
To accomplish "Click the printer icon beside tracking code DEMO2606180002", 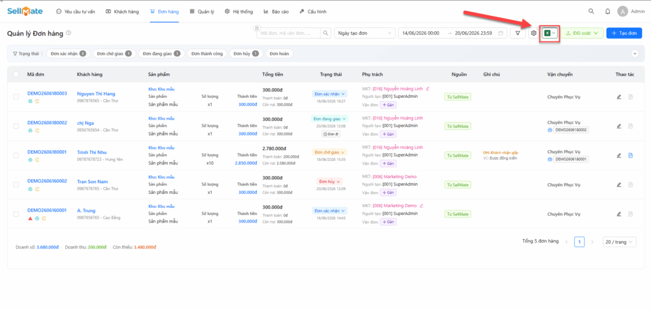I will click(x=550, y=130).
